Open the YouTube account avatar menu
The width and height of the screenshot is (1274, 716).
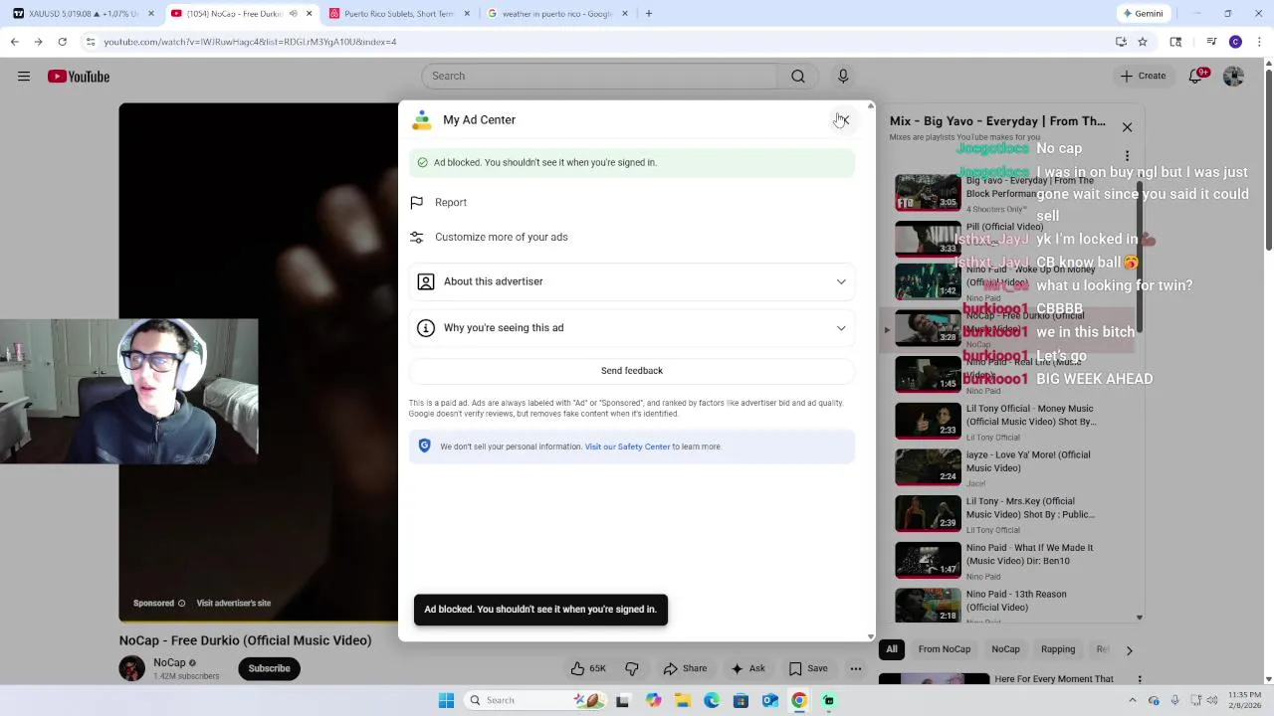[x=1234, y=77]
